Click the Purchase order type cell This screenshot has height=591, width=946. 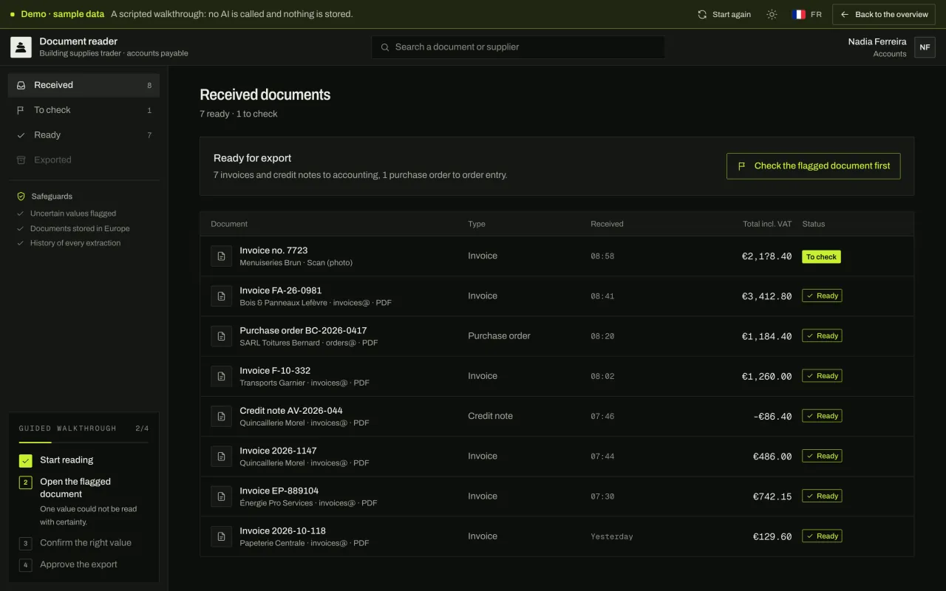pyautogui.click(x=499, y=336)
